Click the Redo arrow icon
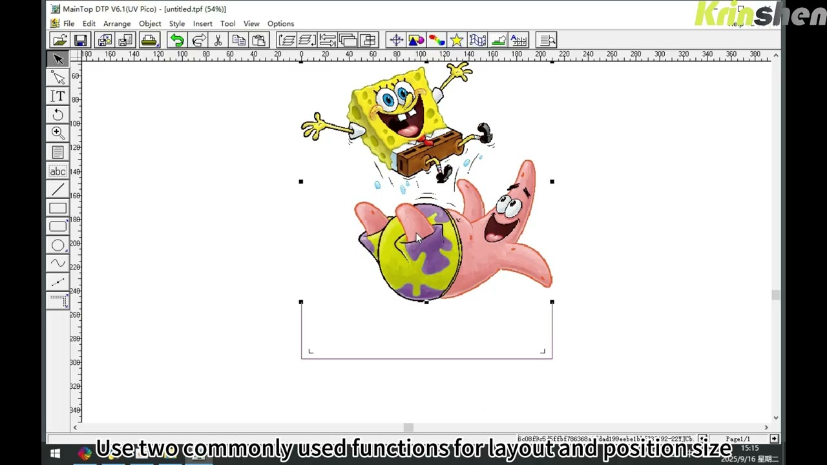This screenshot has height=465, width=827. point(199,40)
